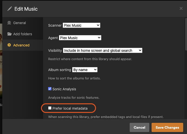Click the 'Restrict where content' description text
The image size is (187, 134).
[x=90, y=59]
